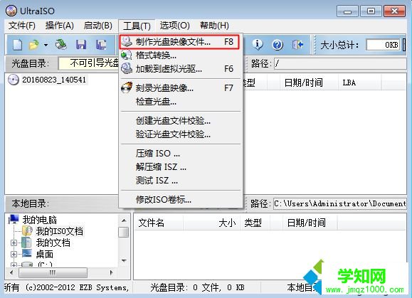Select 解压缩 ISZ ... menu entry
The height and width of the screenshot is (298, 412).
181,166
